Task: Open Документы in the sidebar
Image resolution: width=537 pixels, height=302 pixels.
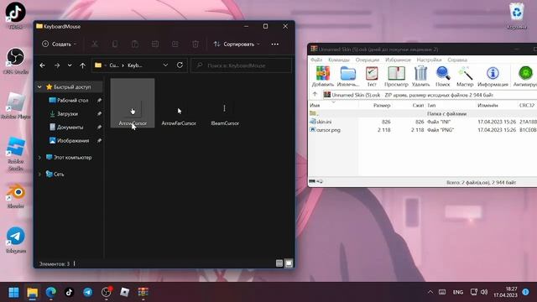Action: coord(70,127)
